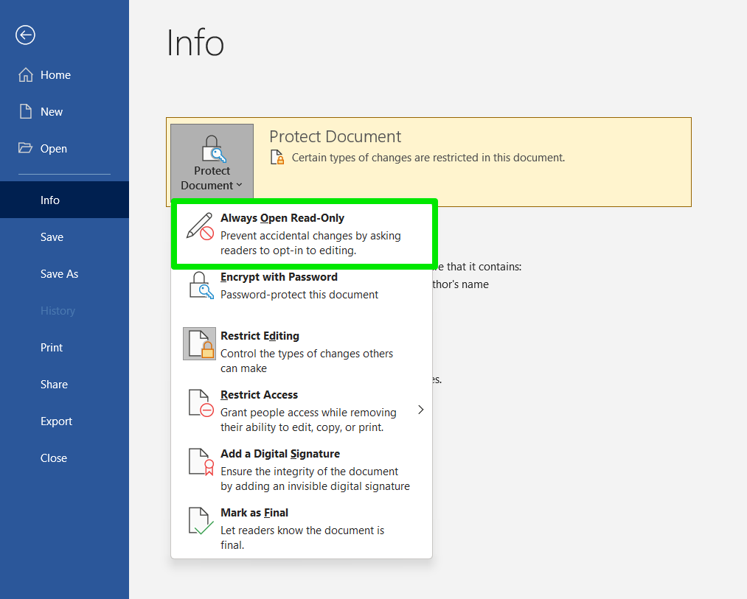
Task: Click 'Password-protect this document' description
Action: point(299,295)
